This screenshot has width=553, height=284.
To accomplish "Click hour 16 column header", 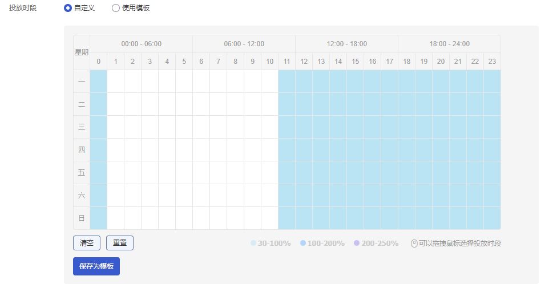I will [x=372, y=62].
